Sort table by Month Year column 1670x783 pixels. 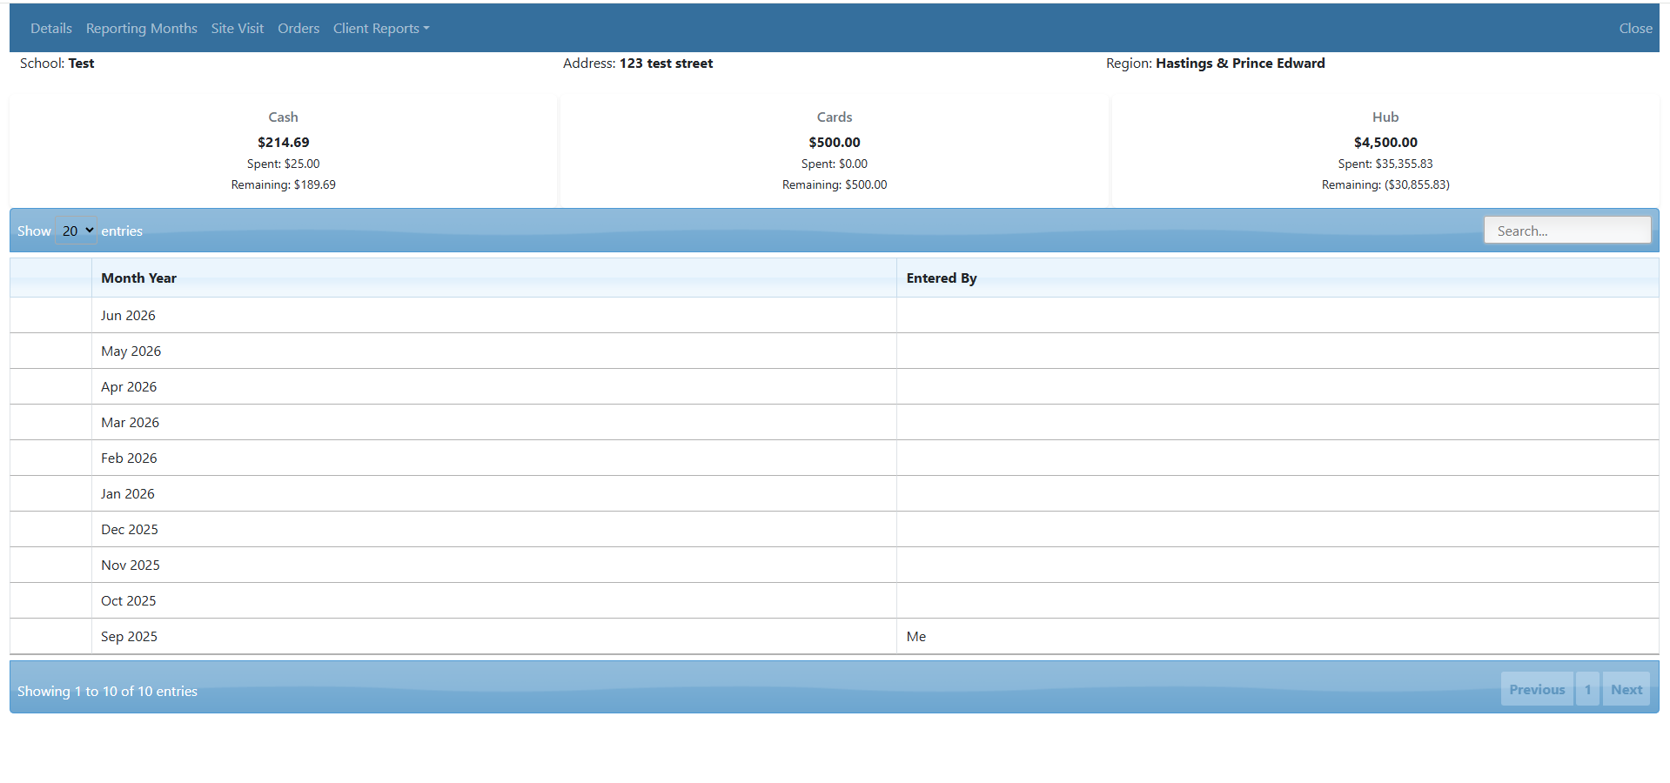139,278
